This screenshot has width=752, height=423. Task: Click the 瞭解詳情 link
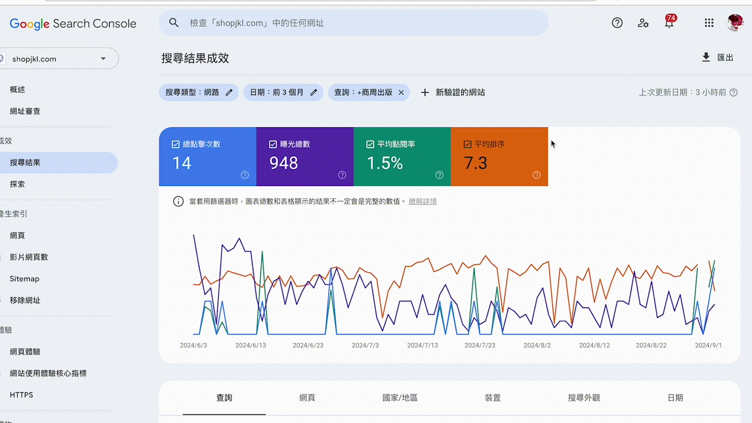click(422, 201)
